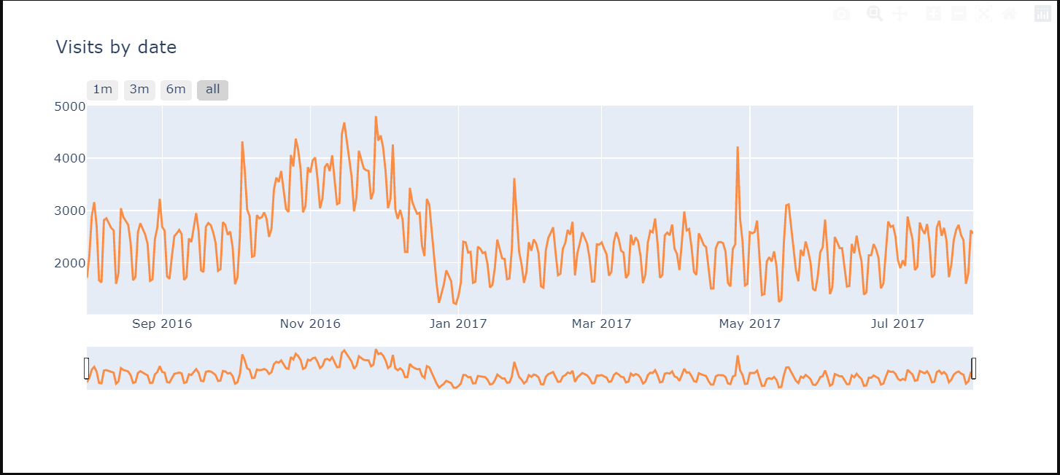
Task: Click the 'May 2017' x-axis label
Action: pos(750,323)
